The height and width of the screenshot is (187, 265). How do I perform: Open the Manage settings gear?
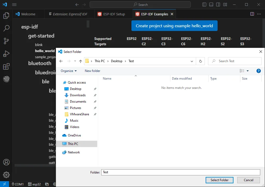click(x=6, y=175)
